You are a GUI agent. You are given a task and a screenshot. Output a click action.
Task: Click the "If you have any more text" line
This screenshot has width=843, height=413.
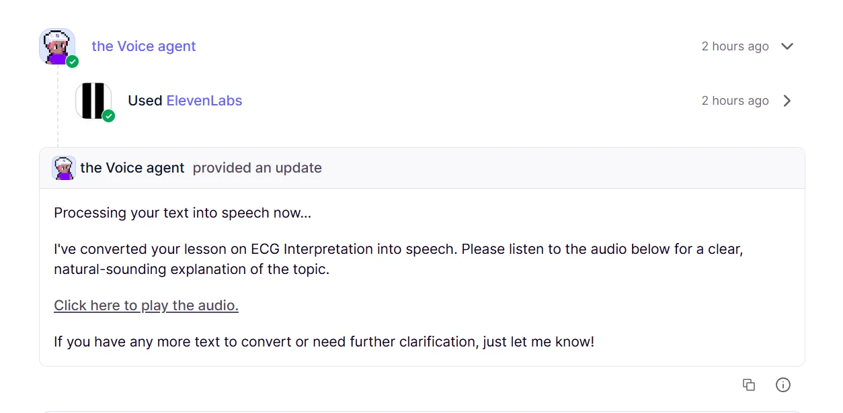click(x=324, y=342)
